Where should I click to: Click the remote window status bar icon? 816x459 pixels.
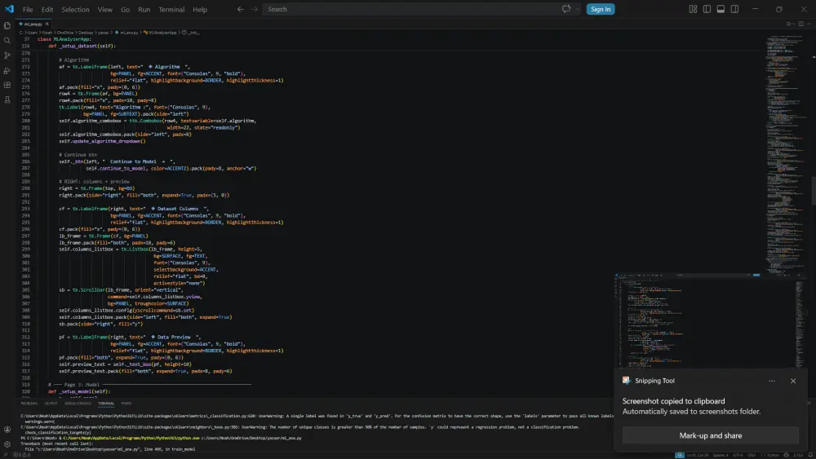pos(5,455)
